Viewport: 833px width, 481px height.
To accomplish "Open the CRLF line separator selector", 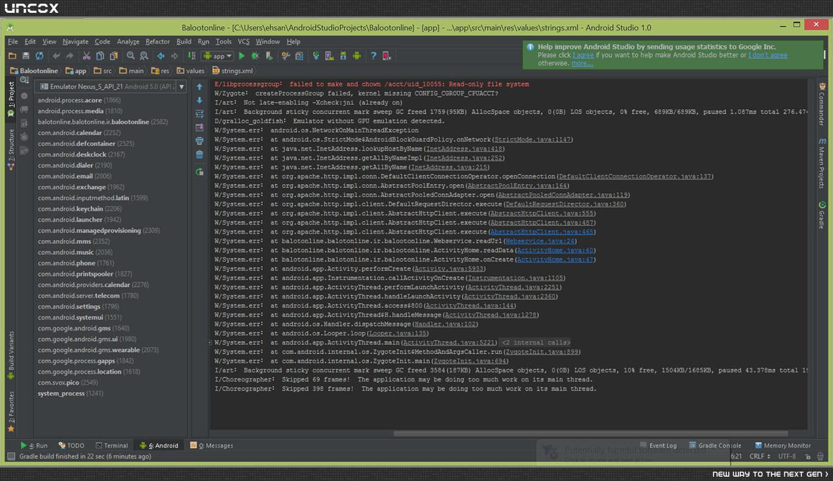I will coord(760,456).
